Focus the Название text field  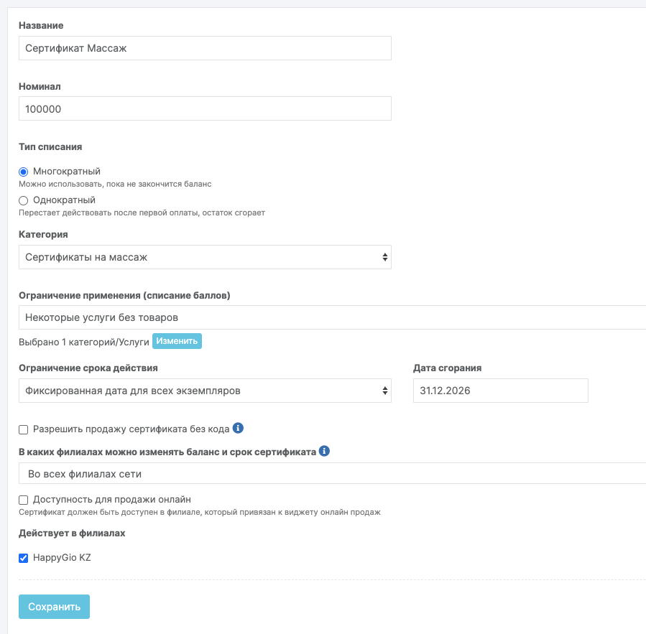pyautogui.click(x=205, y=48)
